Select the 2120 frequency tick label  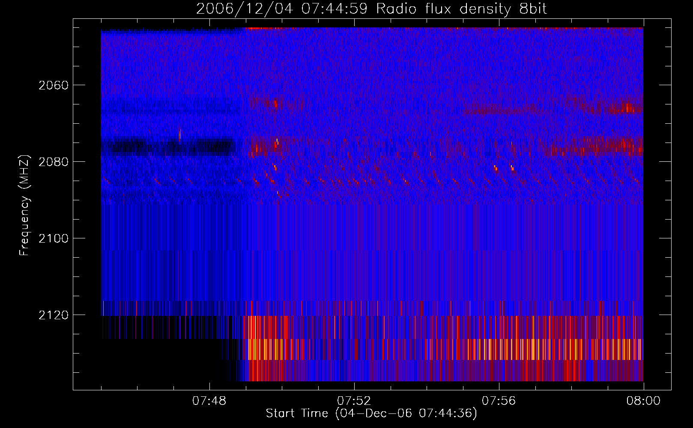coord(54,315)
